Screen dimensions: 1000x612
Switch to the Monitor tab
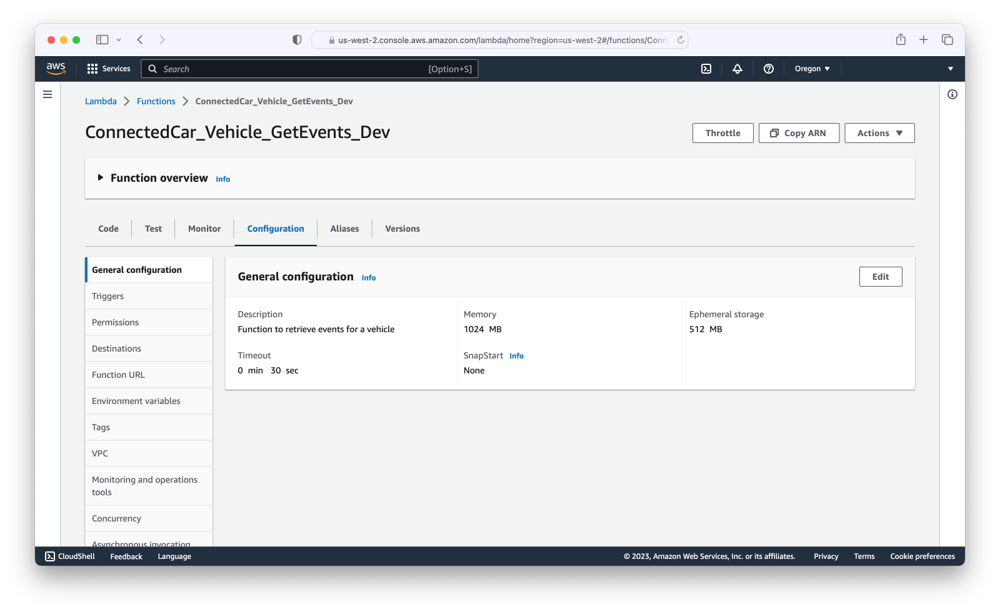(204, 229)
